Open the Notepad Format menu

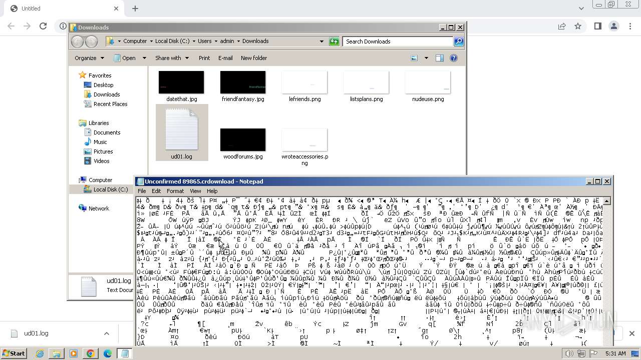click(x=175, y=191)
